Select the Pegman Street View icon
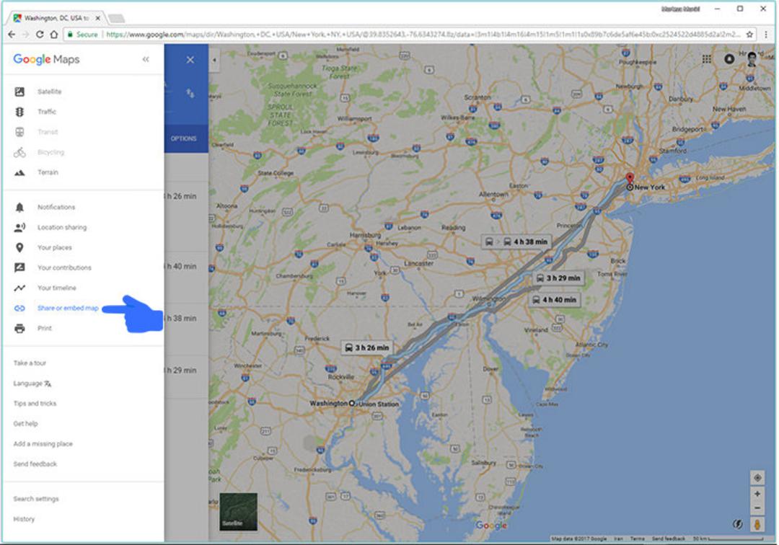779x545 pixels. (757, 525)
